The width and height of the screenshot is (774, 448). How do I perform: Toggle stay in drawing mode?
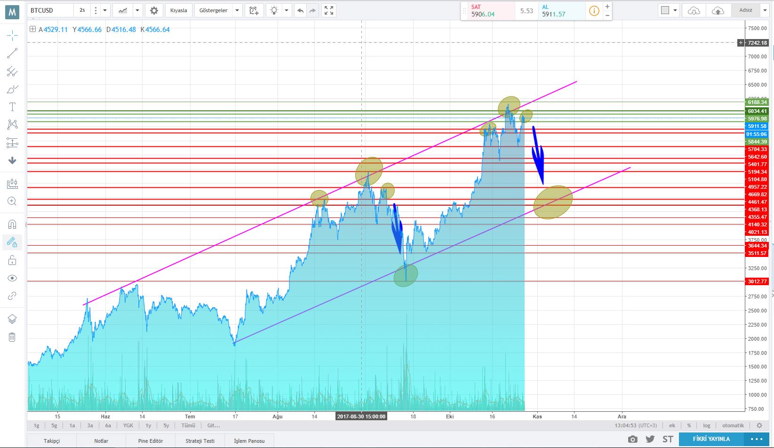12,242
